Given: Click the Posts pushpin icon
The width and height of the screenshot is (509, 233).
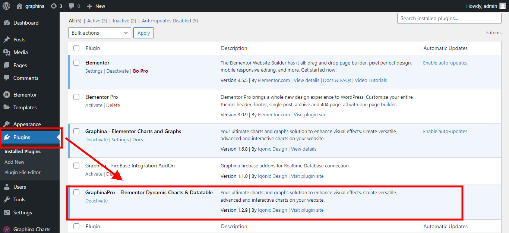Looking at the screenshot, I should (x=7, y=40).
